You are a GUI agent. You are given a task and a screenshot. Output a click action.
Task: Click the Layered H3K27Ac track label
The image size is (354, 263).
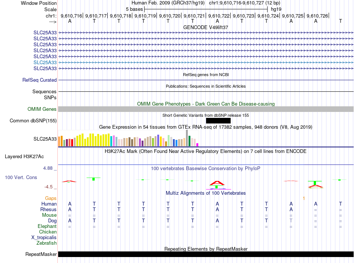point(24,157)
